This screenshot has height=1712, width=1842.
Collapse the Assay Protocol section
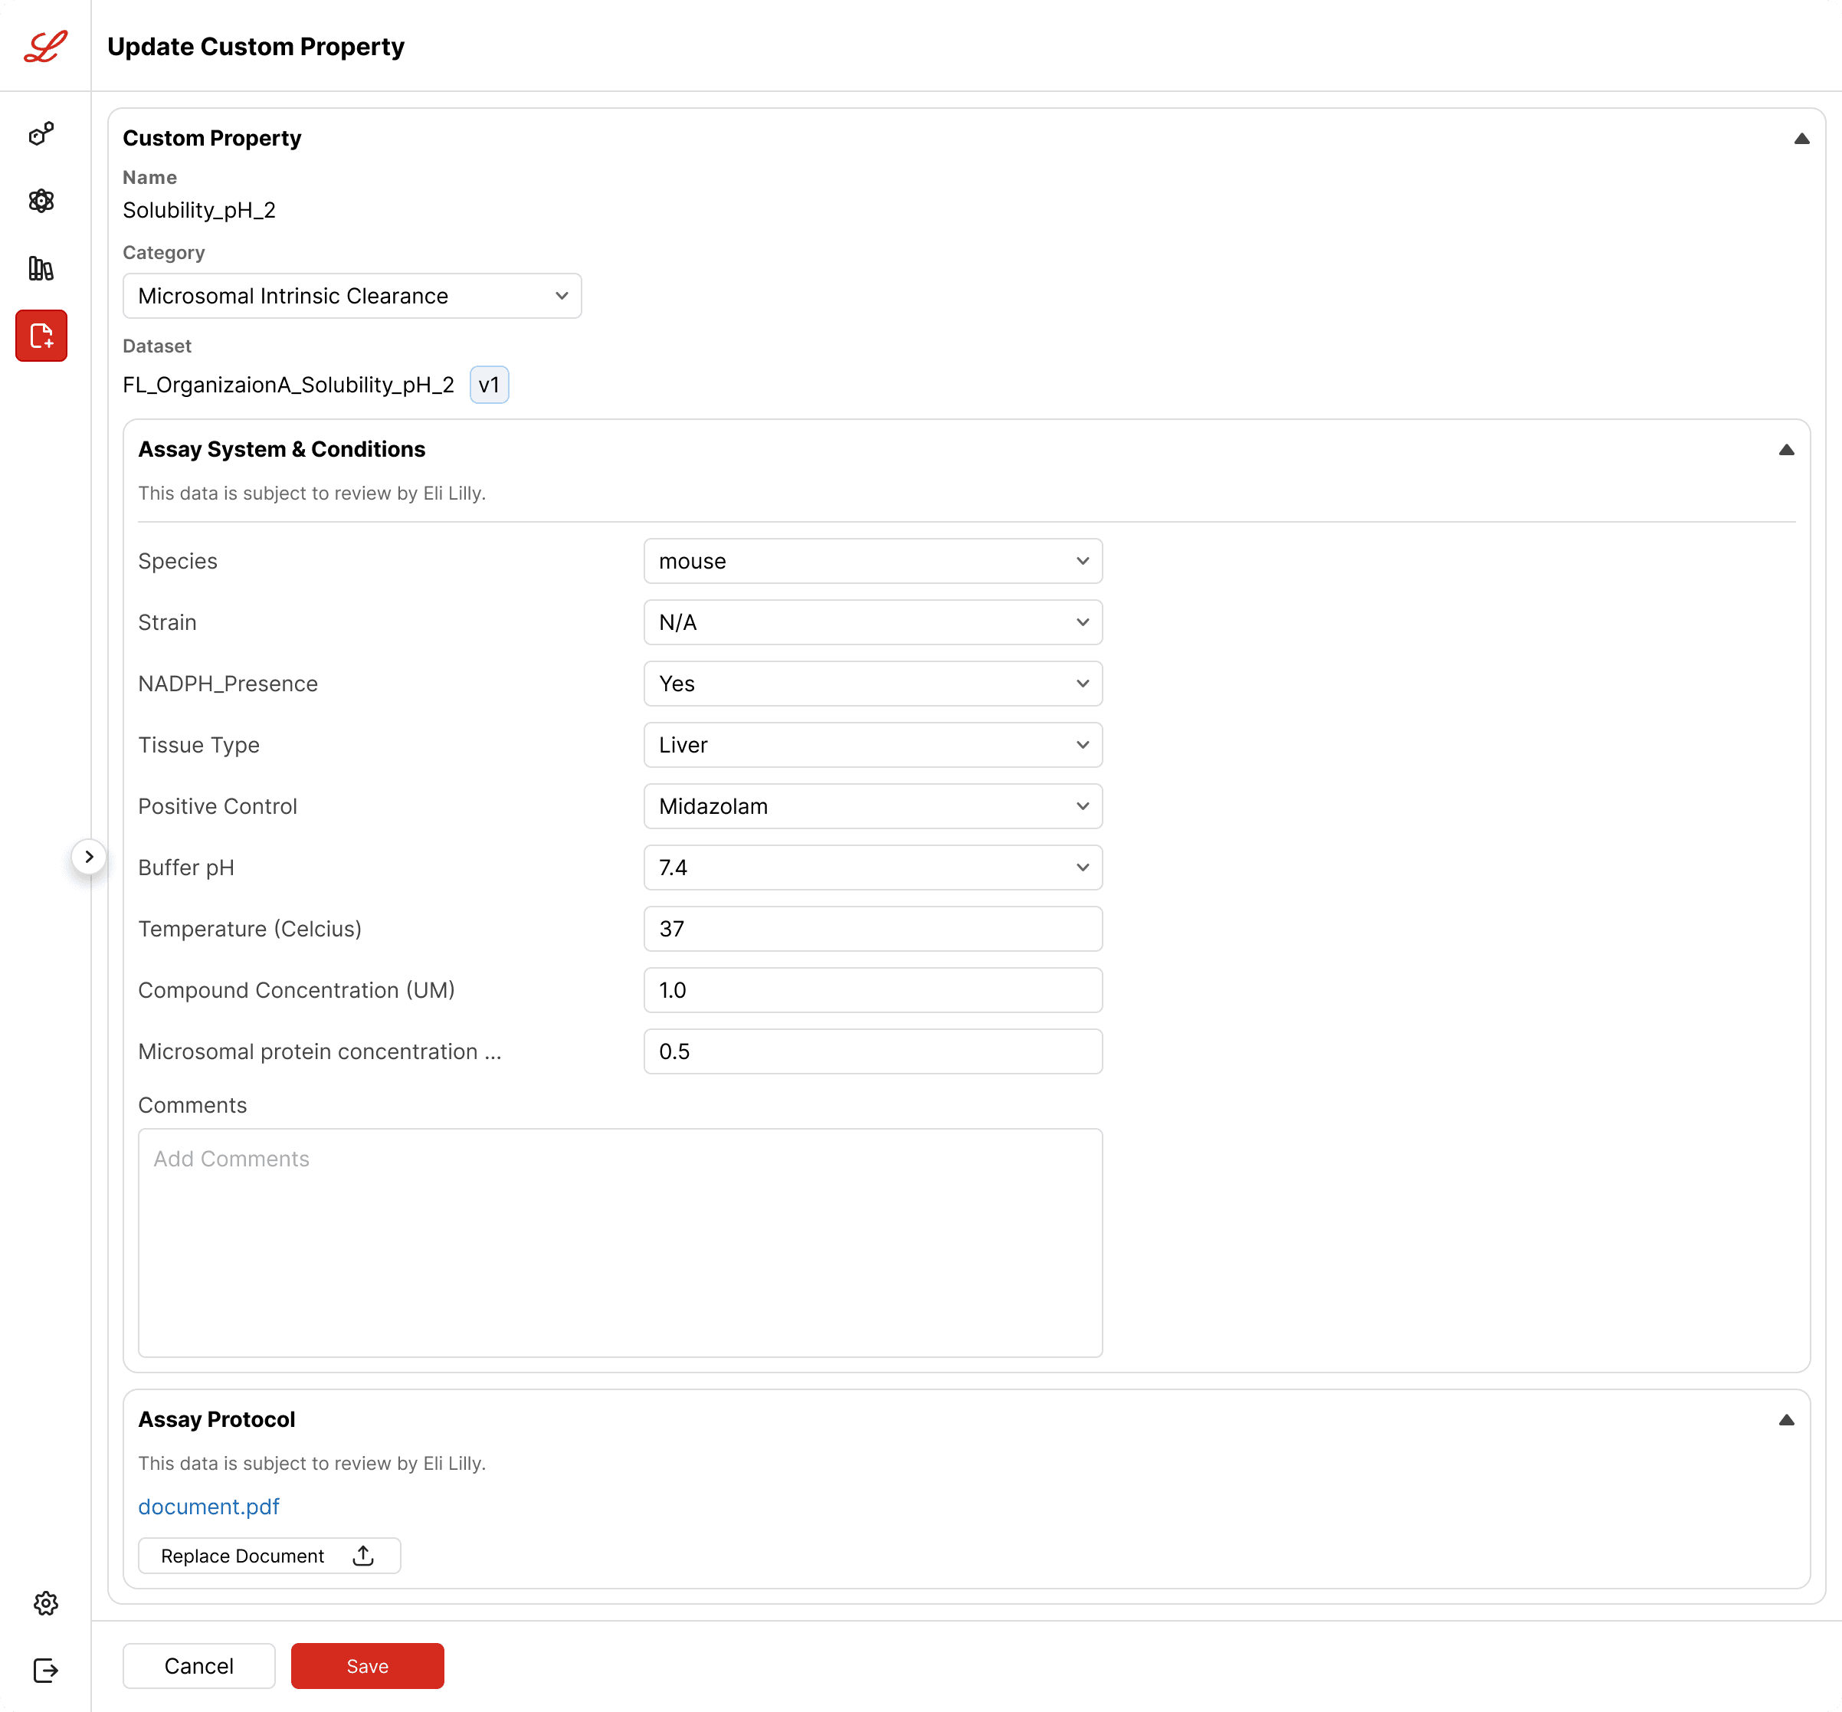(x=1786, y=1420)
